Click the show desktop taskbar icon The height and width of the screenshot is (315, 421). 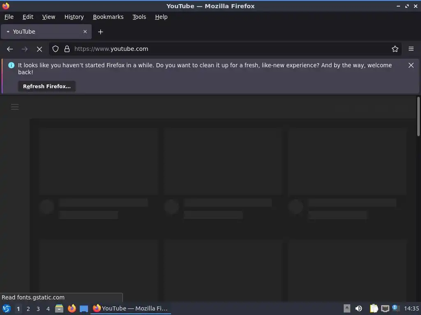coord(84,308)
